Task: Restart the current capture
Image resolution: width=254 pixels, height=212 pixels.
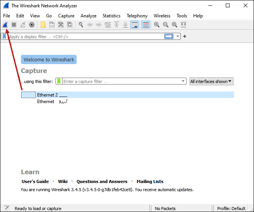Action: click(x=23, y=25)
